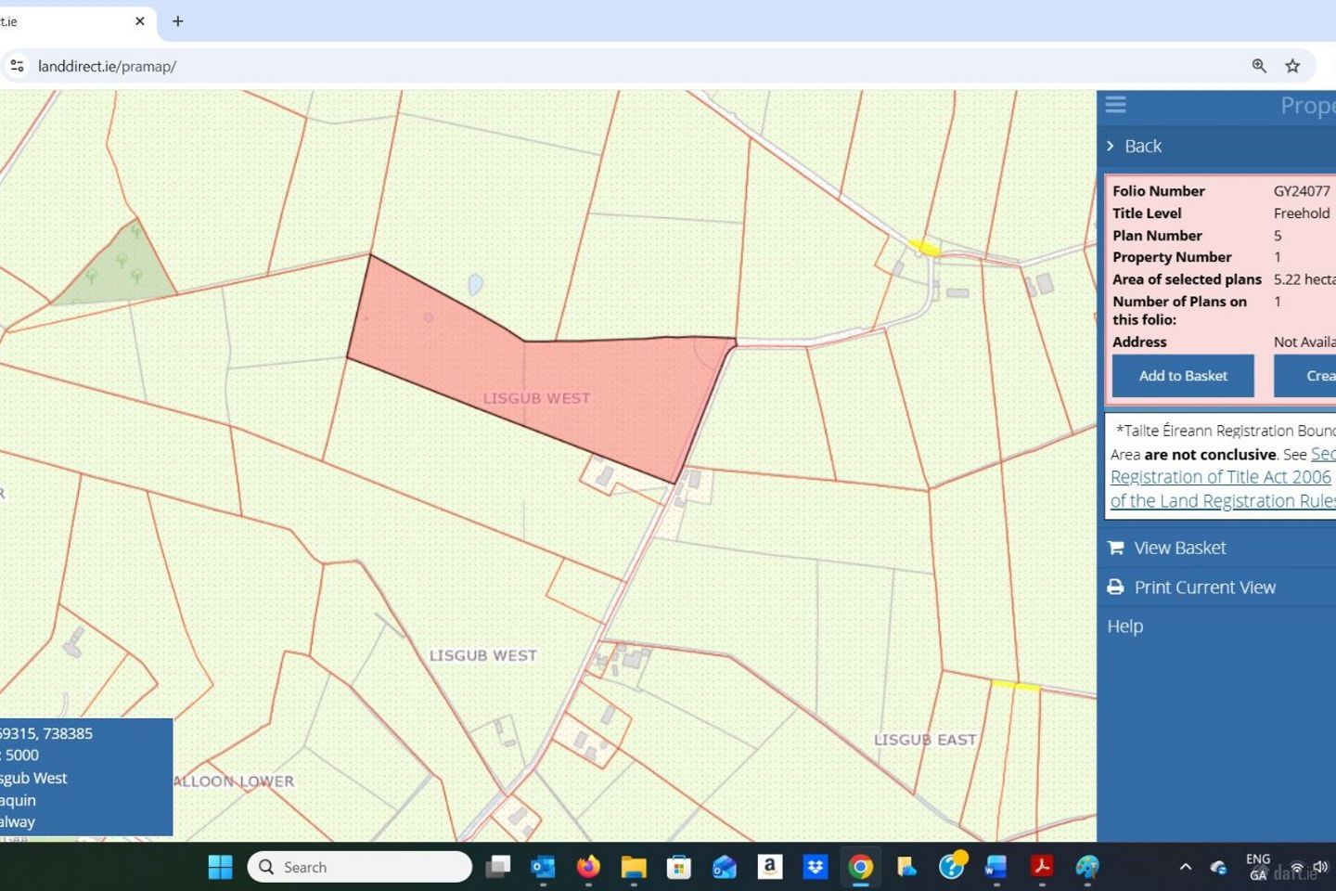
Task: Click the Add to Basket button
Action: [1182, 375]
